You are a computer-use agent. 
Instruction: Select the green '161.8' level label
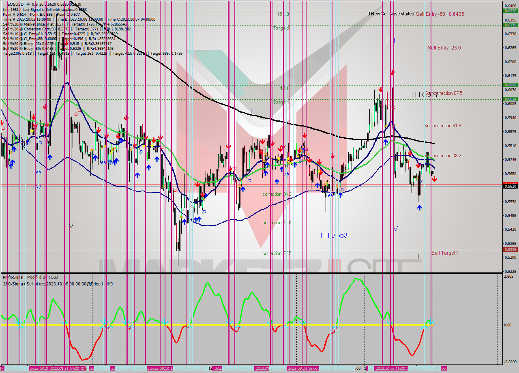point(283,14)
